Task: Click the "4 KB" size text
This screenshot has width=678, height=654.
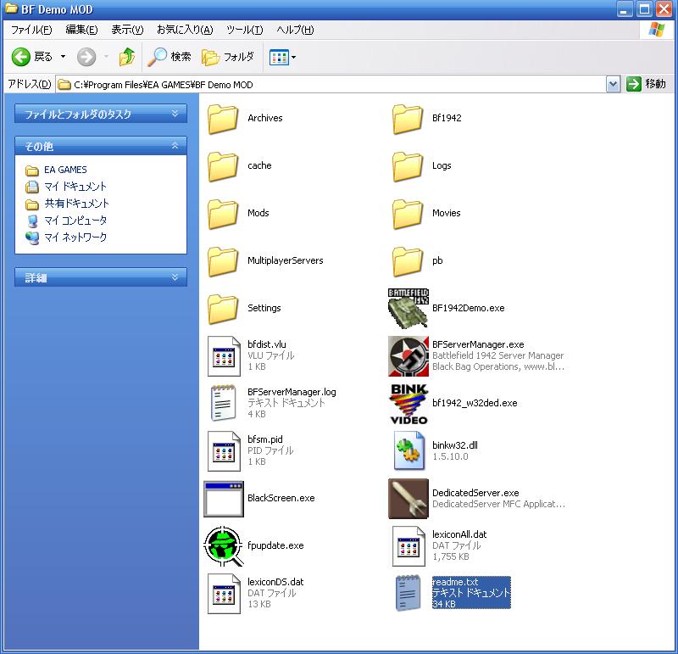Action: [257, 414]
